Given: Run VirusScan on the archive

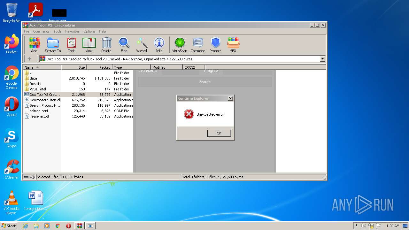Looking at the screenshot, I should pyautogui.click(x=180, y=45).
